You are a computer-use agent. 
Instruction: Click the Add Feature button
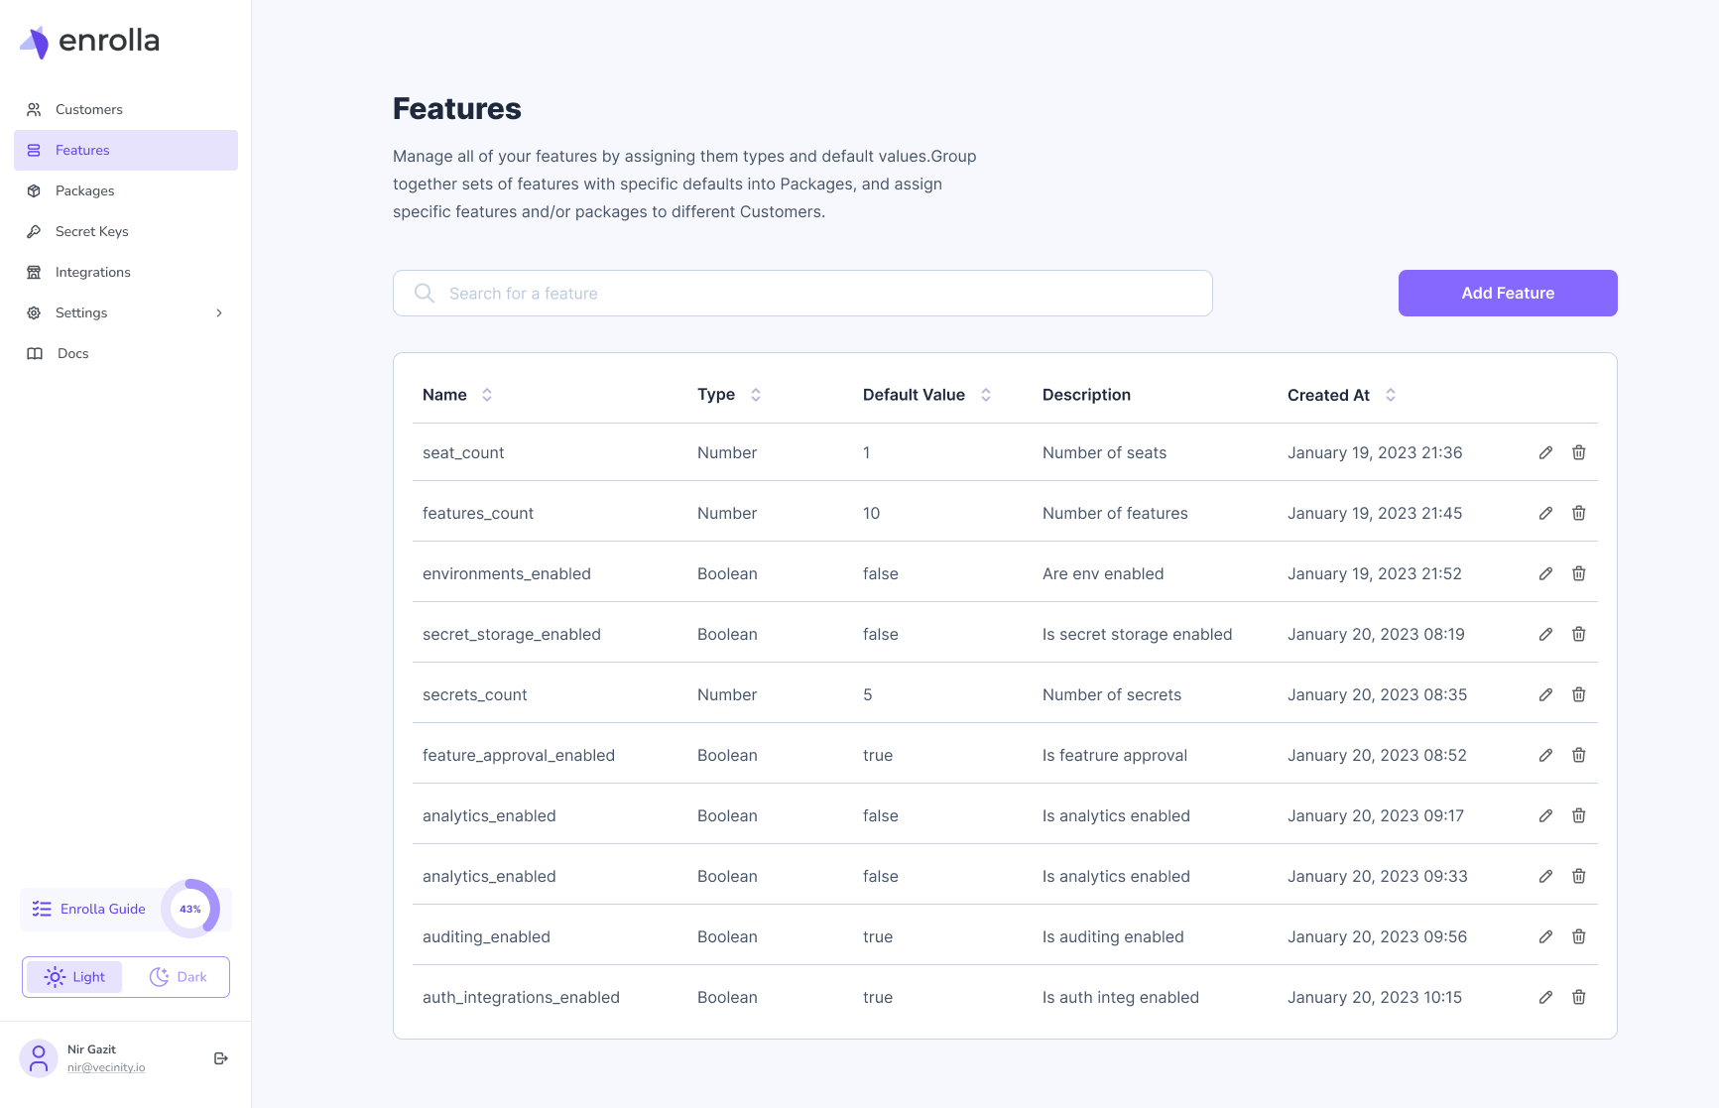pos(1508,293)
